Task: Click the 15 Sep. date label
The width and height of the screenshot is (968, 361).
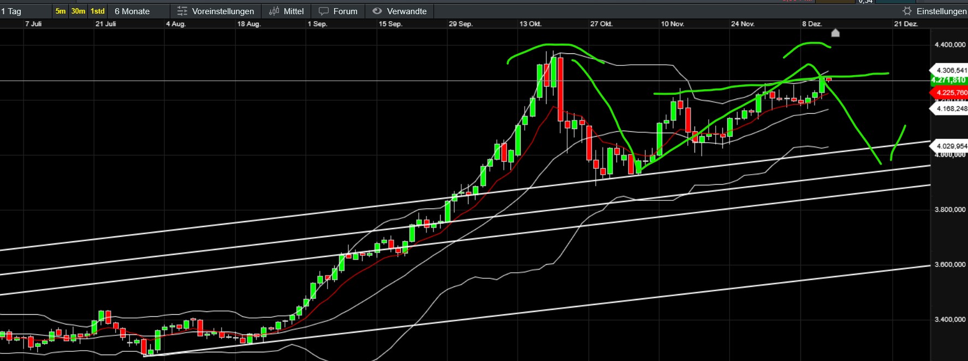Action: point(390,24)
